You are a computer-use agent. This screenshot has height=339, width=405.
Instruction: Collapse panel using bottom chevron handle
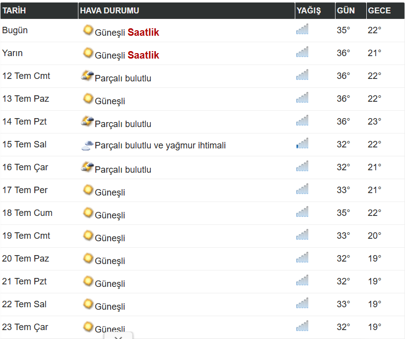(x=119, y=336)
